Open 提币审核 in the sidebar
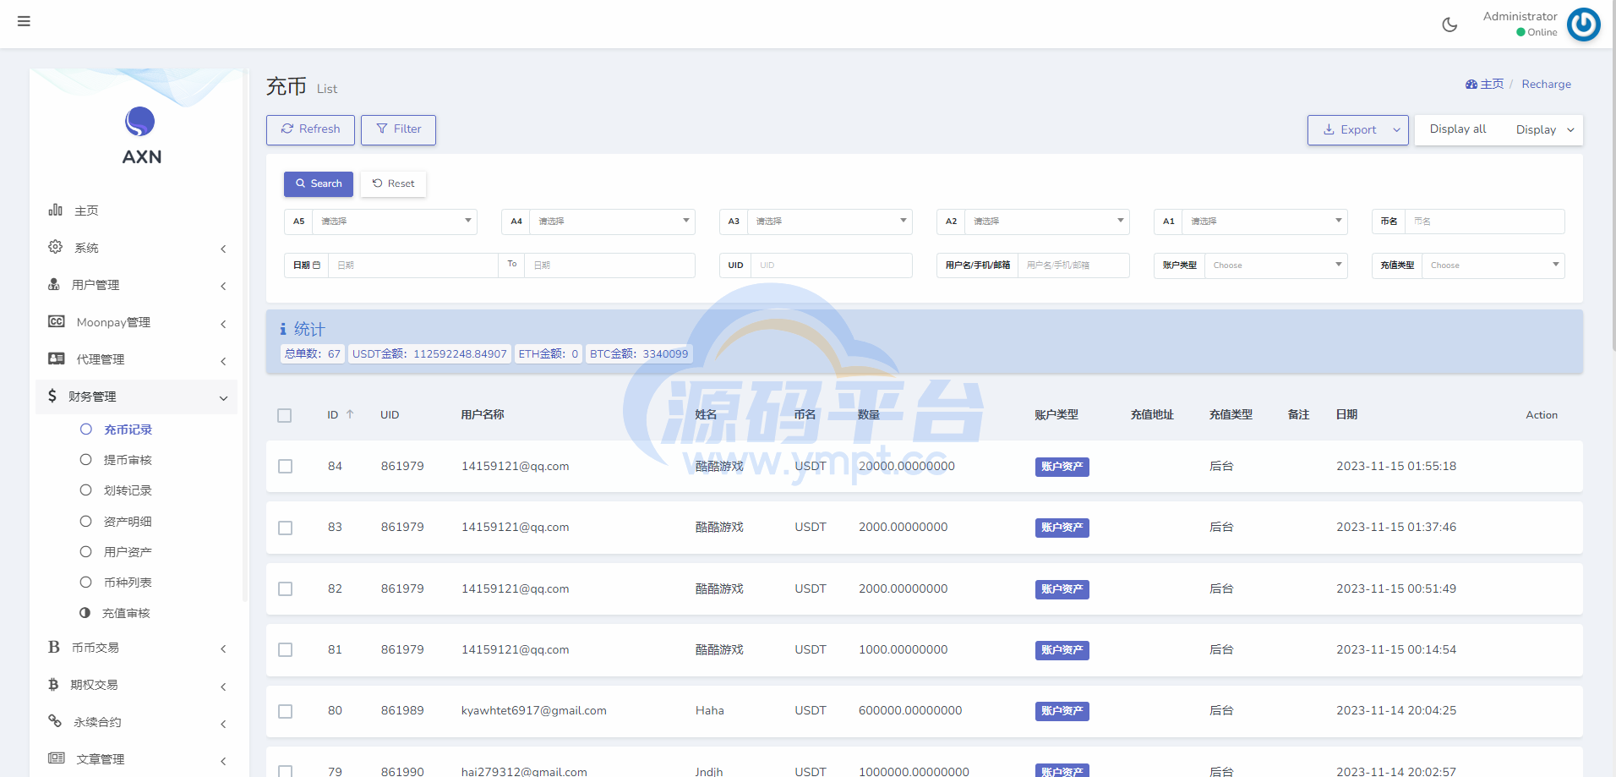 coord(128,460)
